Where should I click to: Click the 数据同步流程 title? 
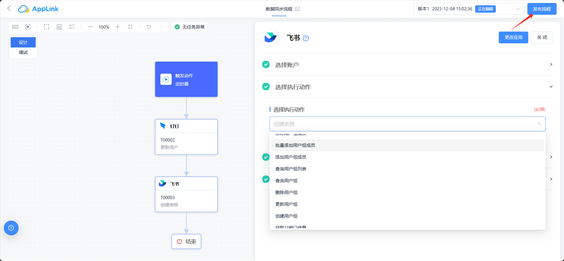279,9
